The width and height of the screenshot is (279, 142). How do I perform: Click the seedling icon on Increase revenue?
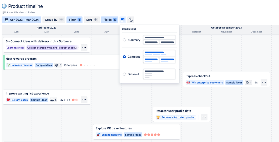pos(8,65)
